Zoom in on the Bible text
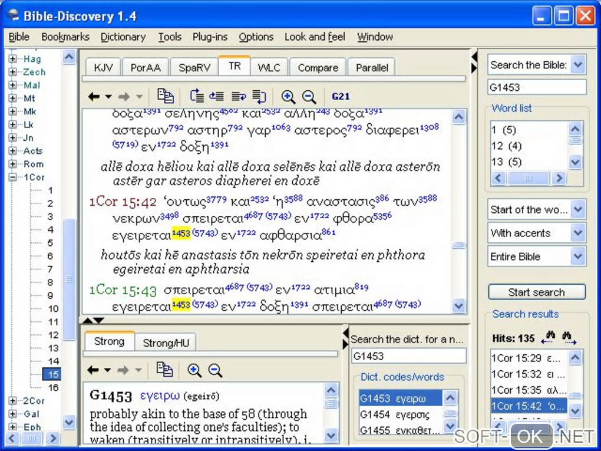 point(288,97)
